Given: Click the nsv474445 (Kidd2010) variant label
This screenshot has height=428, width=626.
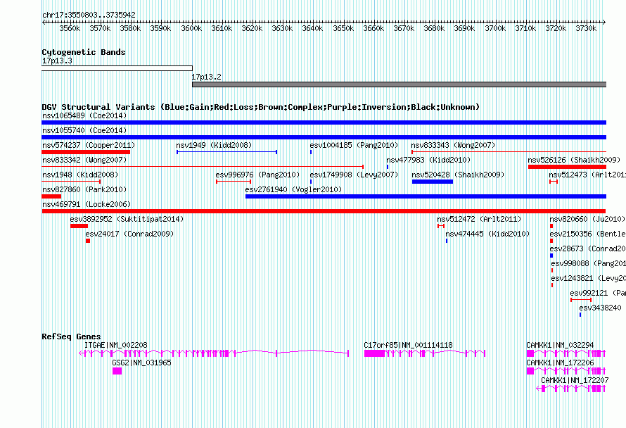Looking at the screenshot, I should click(x=487, y=234).
